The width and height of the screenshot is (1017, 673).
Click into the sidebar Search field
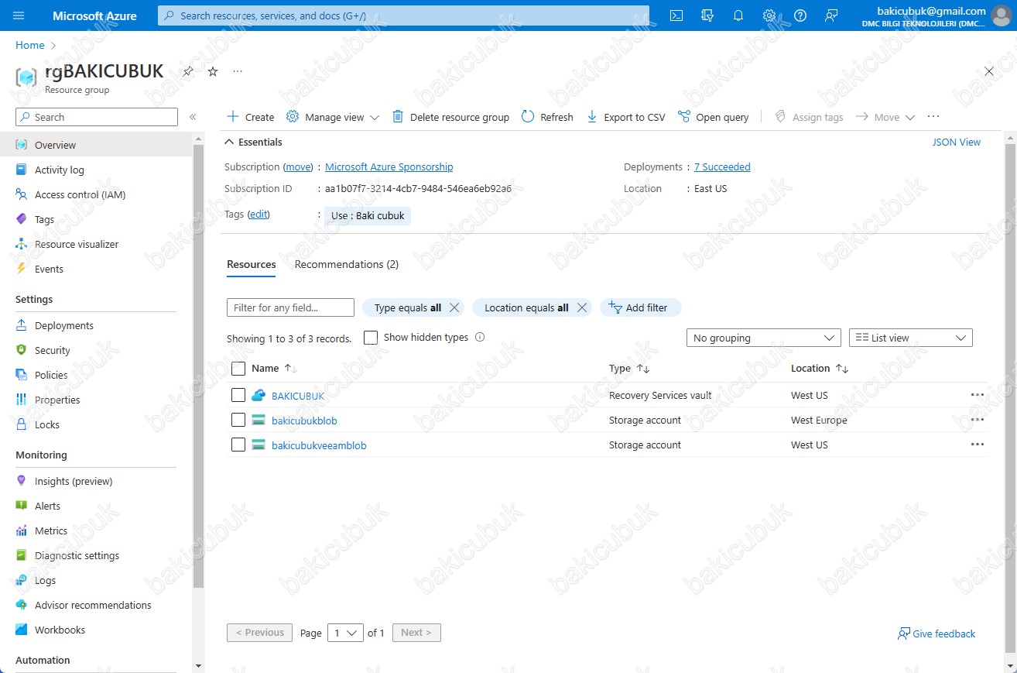[97, 117]
